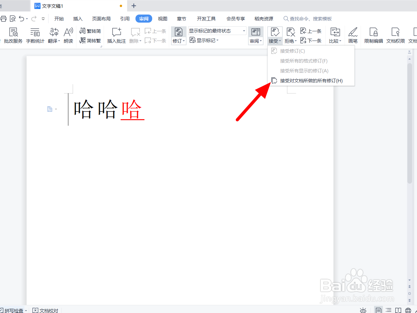Image resolution: width=417 pixels, height=313 pixels.
Task: Click the 拒绝 reject icon
Action: coord(290,32)
